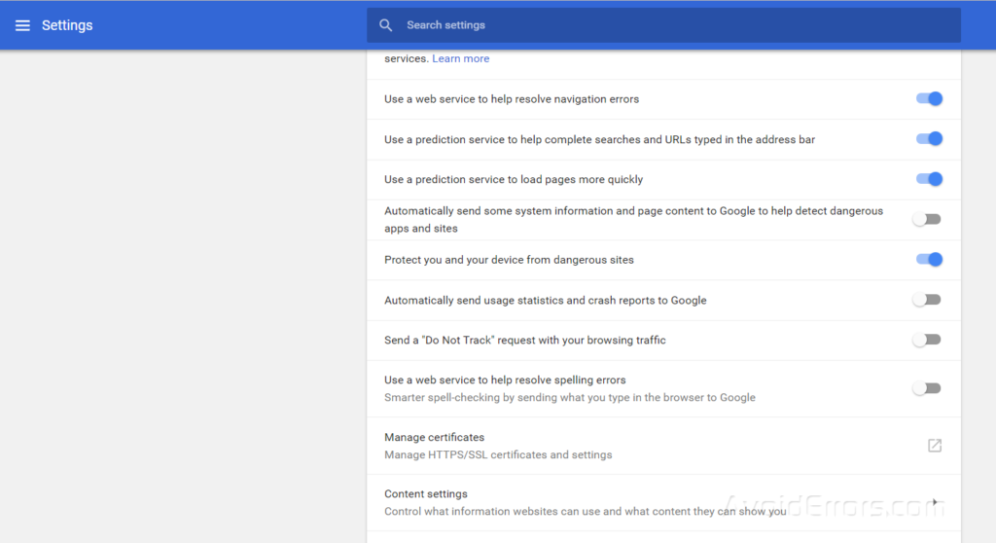Open the hamburger main menu
The image size is (996, 543).
coord(22,25)
